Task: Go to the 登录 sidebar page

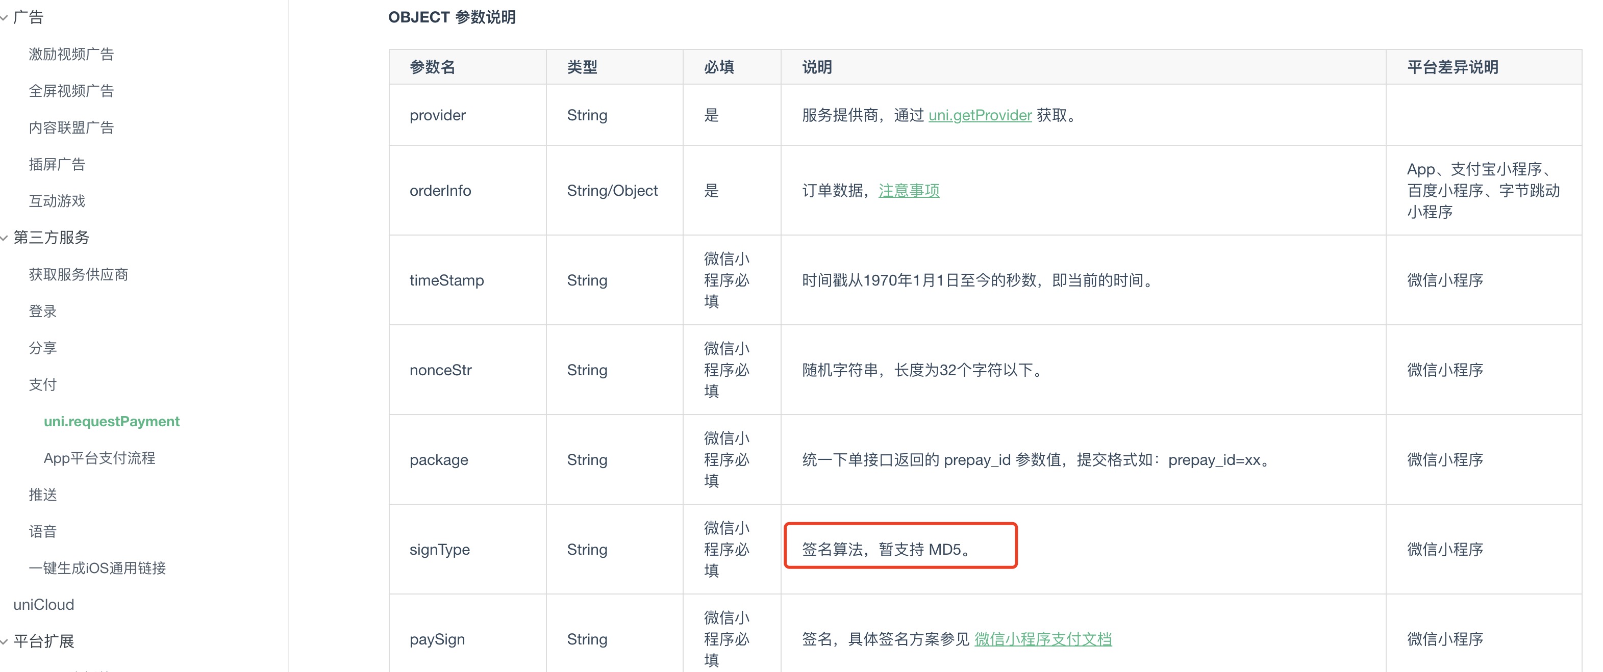Action: (42, 311)
